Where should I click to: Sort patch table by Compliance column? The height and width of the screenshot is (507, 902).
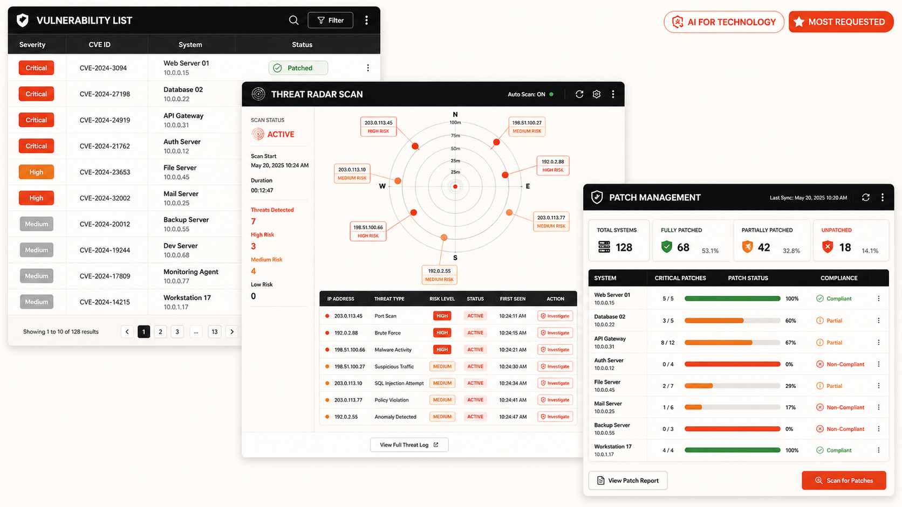click(x=839, y=278)
